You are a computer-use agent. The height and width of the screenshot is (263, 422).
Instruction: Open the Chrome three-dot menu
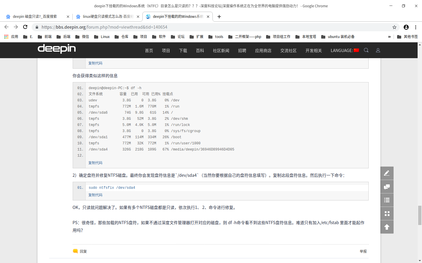pyautogui.click(x=416, y=27)
